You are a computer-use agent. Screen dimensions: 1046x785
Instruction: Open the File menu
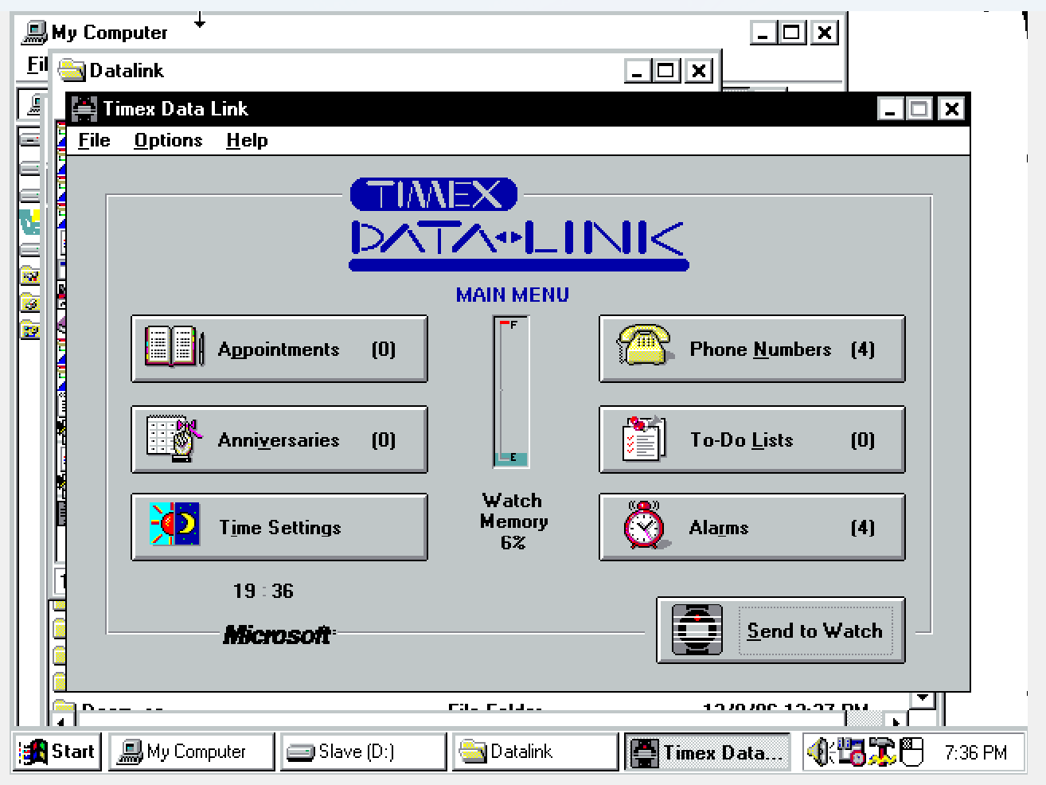pyautogui.click(x=93, y=140)
